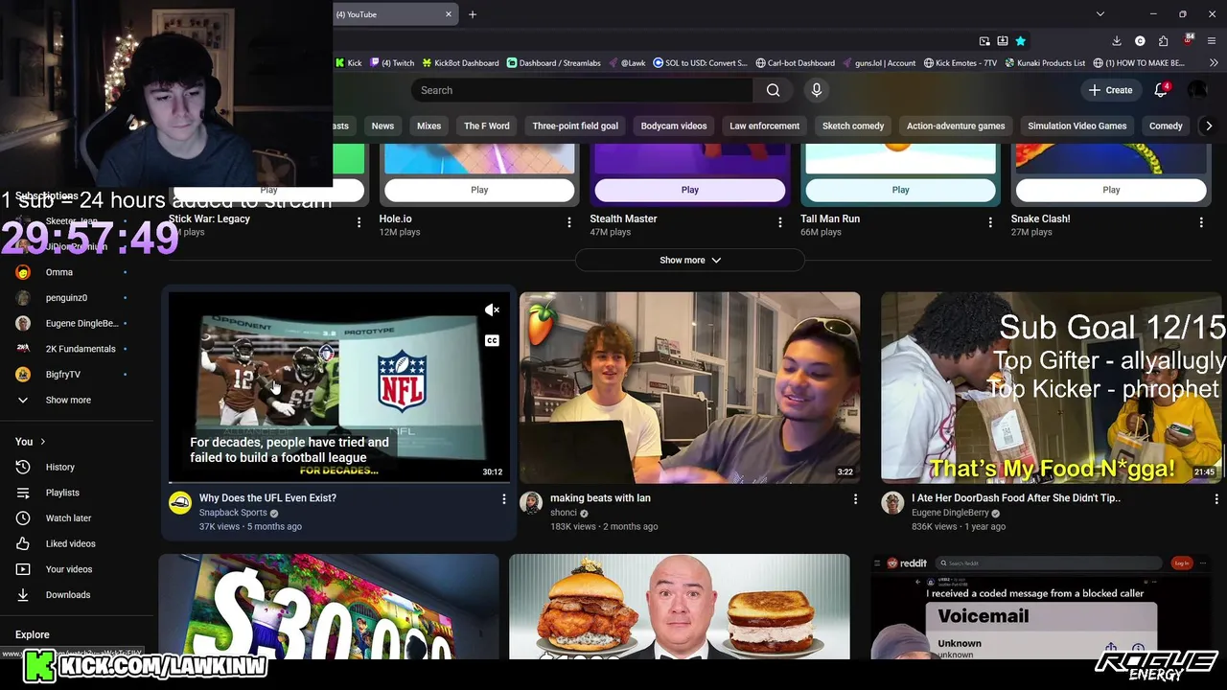
Task: Open options for Tall Man Run
Action: click(x=990, y=222)
